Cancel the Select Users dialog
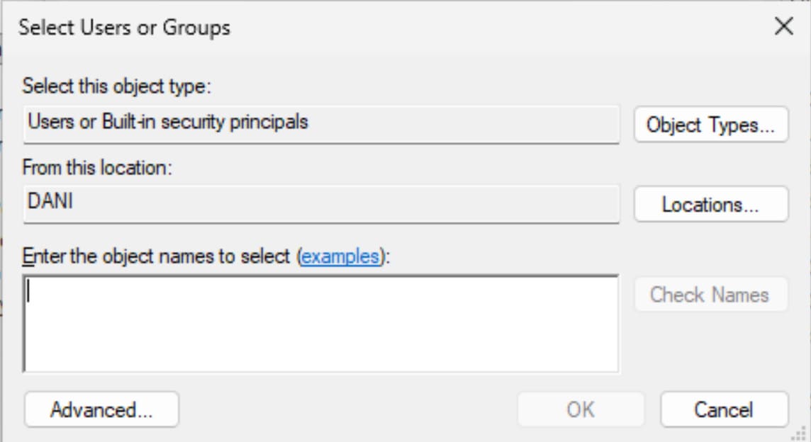The height and width of the screenshot is (442, 811). point(724,410)
